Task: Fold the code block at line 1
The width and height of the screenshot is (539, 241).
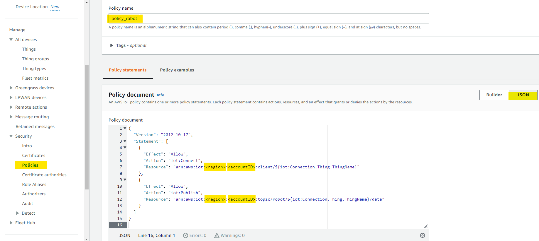Action: pos(125,128)
